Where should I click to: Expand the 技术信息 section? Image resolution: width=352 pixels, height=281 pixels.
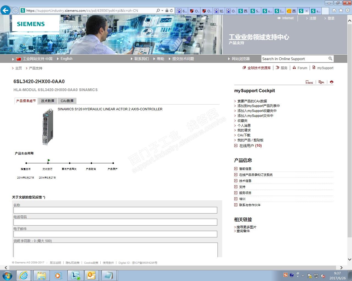click(x=236, y=181)
